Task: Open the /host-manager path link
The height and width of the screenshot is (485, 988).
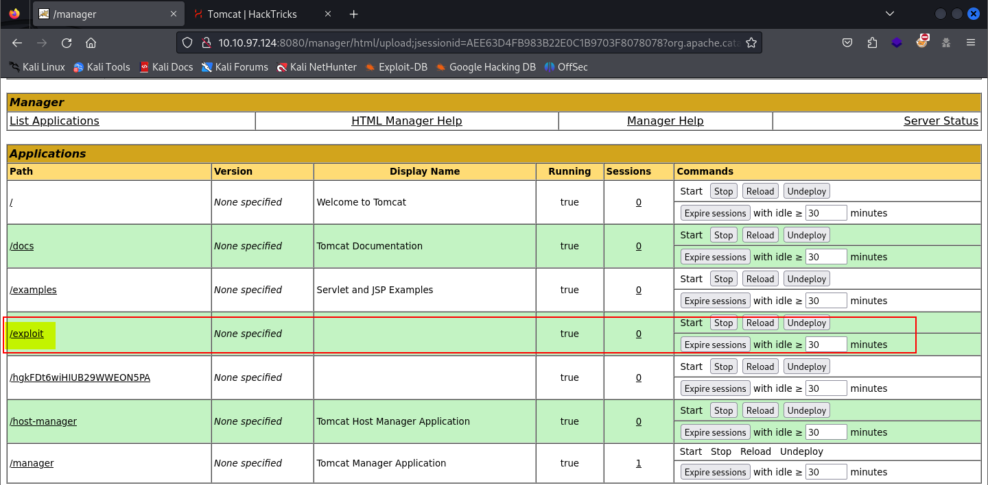Action: (43, 421)
